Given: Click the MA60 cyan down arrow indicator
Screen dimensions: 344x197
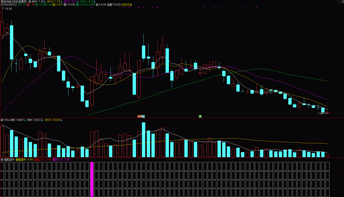Looking at the screenshot, I should click(95, 1).
